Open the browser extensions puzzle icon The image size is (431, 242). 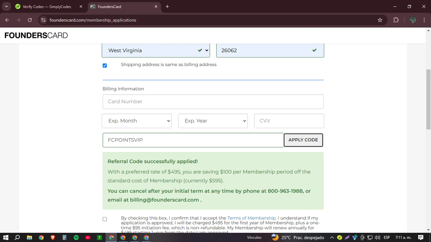tap(396, 20)
